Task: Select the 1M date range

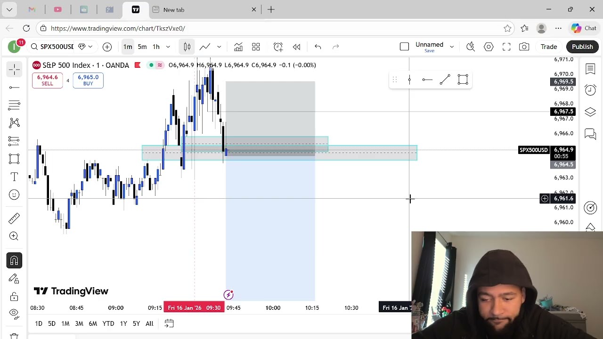Action: tap(65, 323)
